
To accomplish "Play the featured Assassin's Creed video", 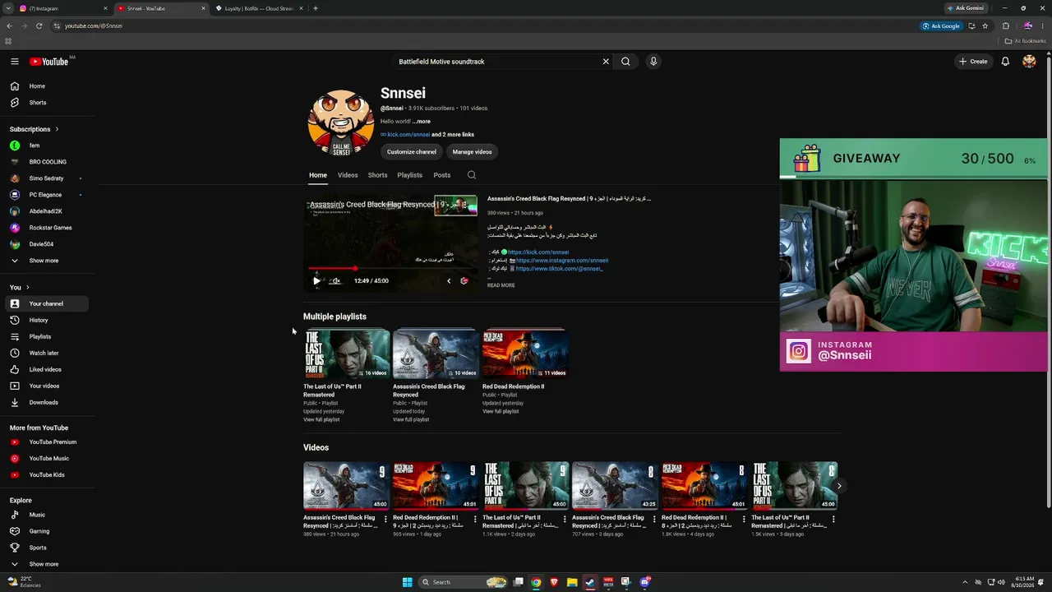I will [x=316, y=280].
